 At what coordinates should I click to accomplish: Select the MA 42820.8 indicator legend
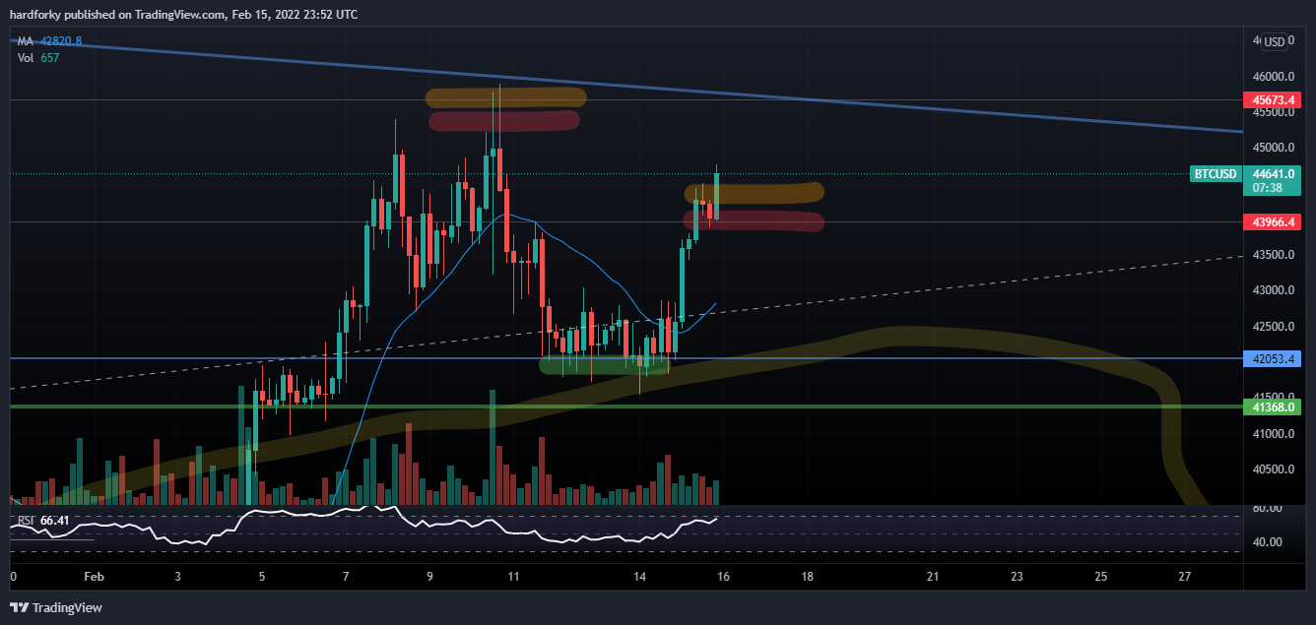point(49,41)
